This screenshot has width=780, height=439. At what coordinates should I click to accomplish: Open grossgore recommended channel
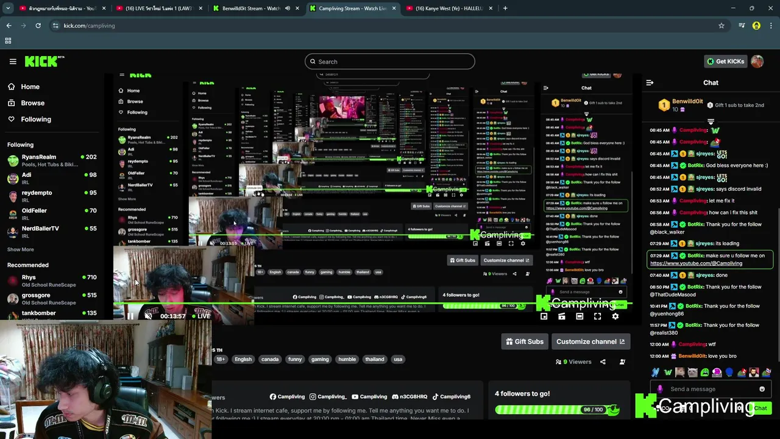click(52, 298)
